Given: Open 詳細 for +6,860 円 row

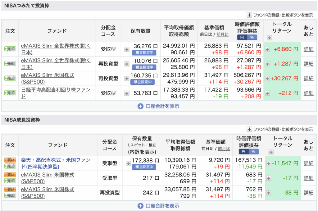Looking at the screenshot, I should (308, 49).
